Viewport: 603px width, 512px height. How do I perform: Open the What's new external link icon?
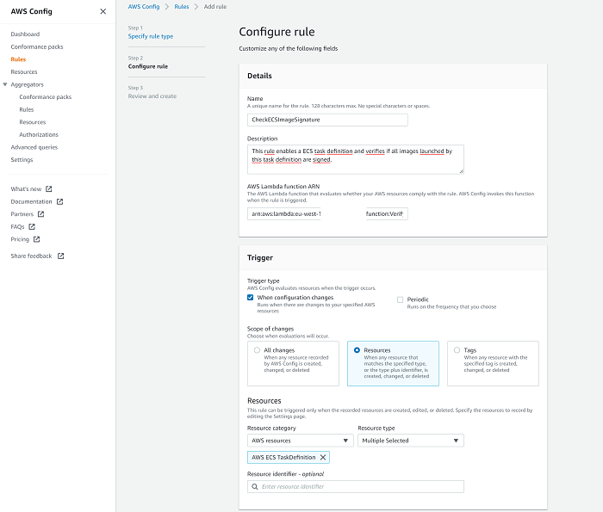49,189
